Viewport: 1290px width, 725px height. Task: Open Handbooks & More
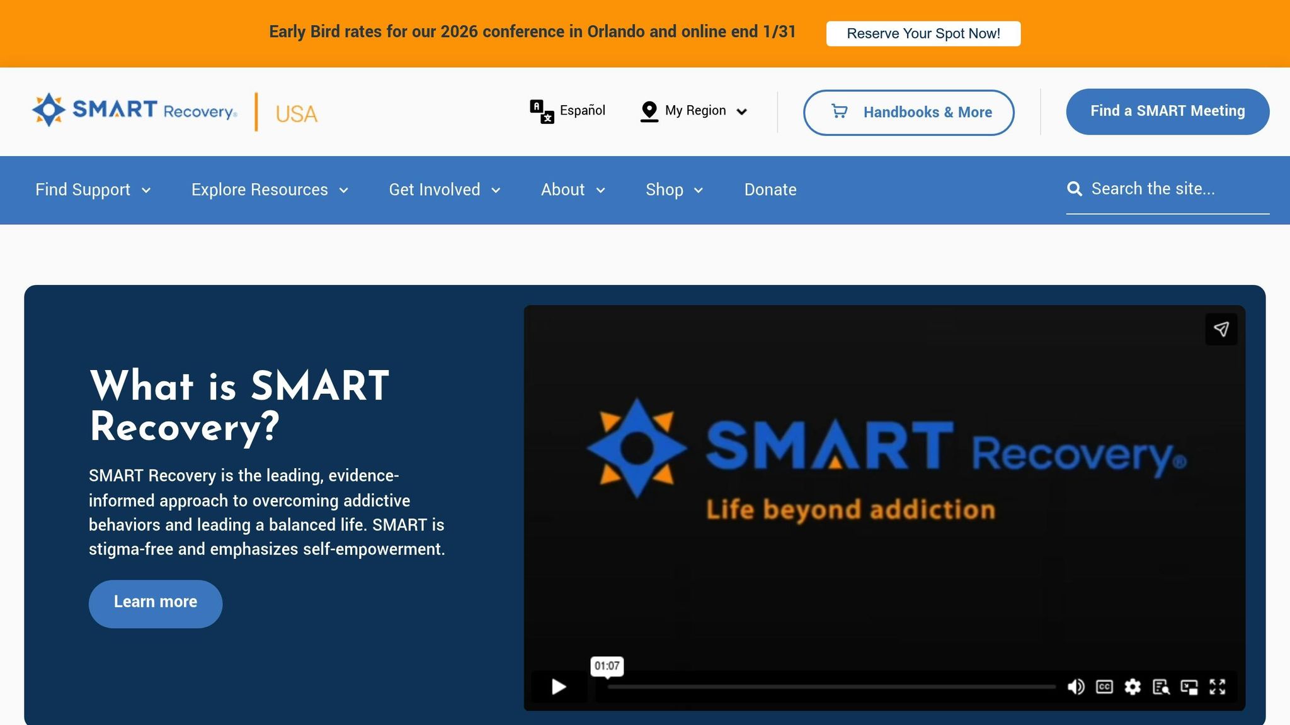[908, 112]
